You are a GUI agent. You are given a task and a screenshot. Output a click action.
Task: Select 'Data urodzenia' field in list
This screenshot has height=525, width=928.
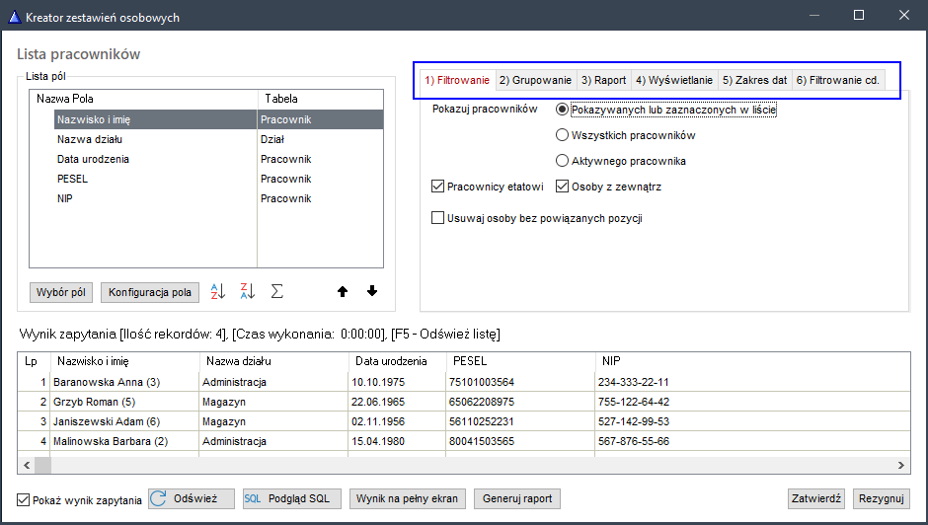point(93,159)
